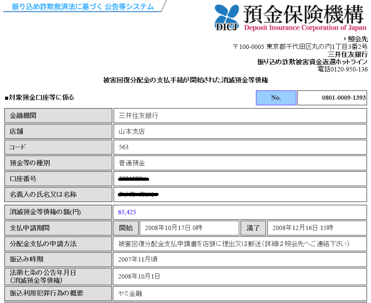Screen dimensions: 371x303
Task: Open the 振り込め詐欺救済法に基づく 公告等システム header link
Action: pos(82,7)
